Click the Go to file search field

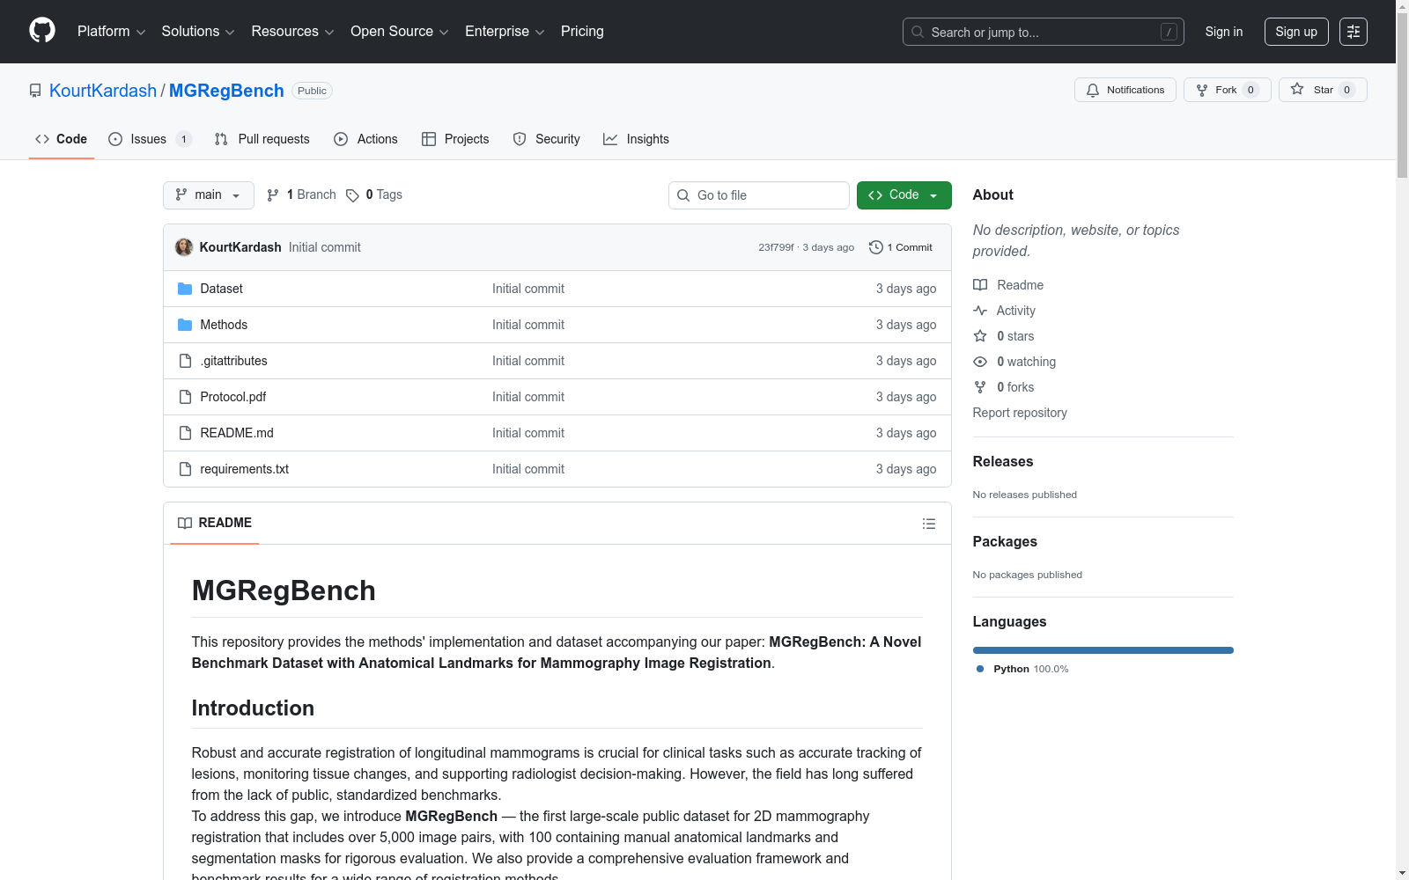759,195
